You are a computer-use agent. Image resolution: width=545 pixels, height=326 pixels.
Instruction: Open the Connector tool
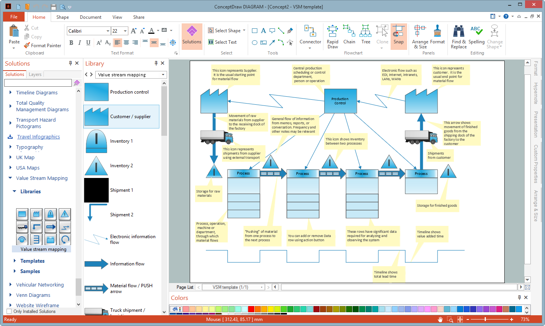310,35
